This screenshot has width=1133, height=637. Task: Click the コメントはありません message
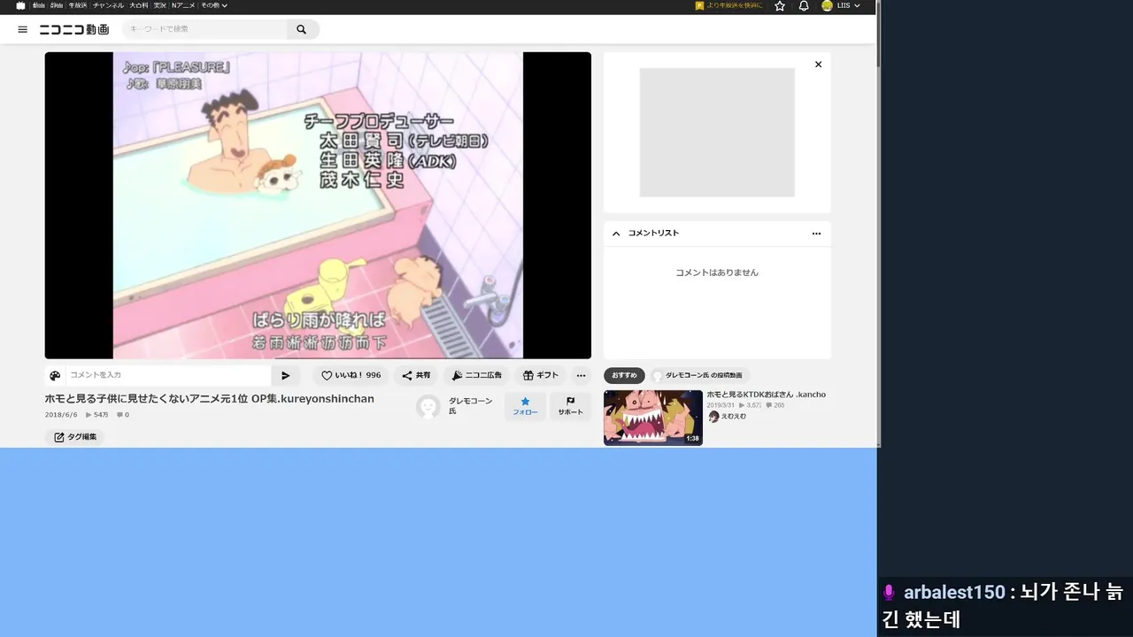click(717, 272)
